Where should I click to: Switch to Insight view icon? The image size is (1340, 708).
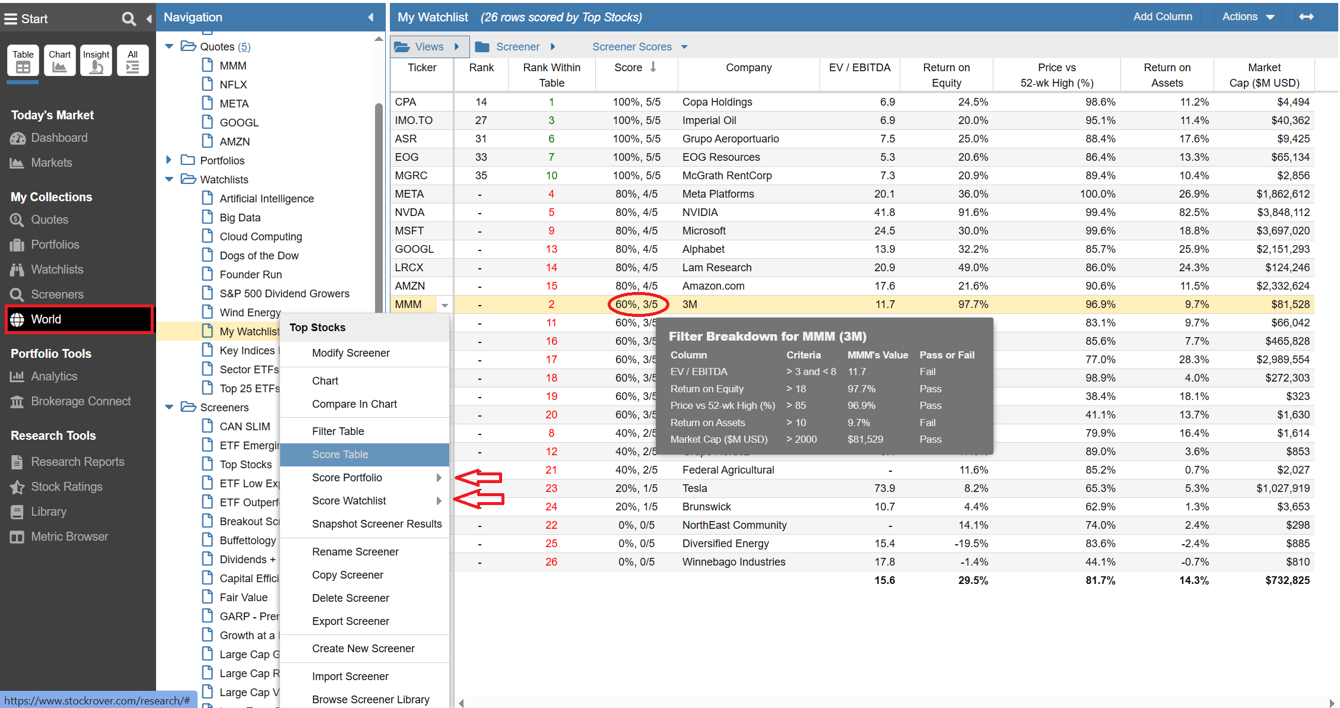[96, 61]
